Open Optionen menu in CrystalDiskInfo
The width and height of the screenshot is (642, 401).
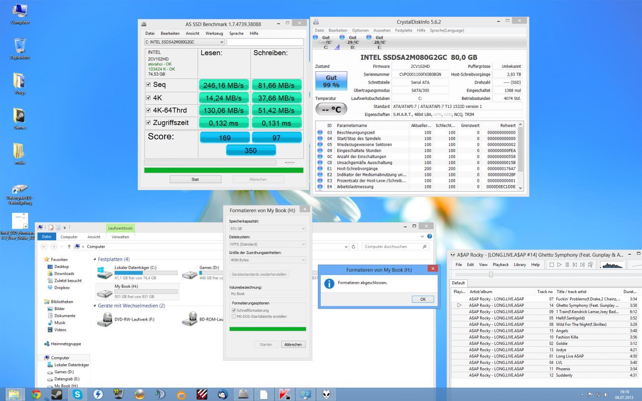coord(360,30)
